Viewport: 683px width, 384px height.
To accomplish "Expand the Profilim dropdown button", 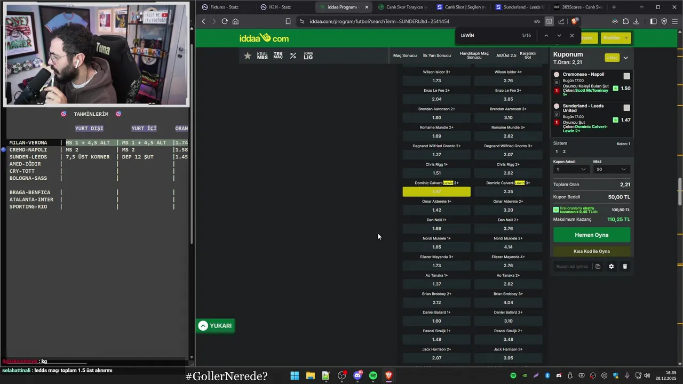I will (x=616, y=38).
